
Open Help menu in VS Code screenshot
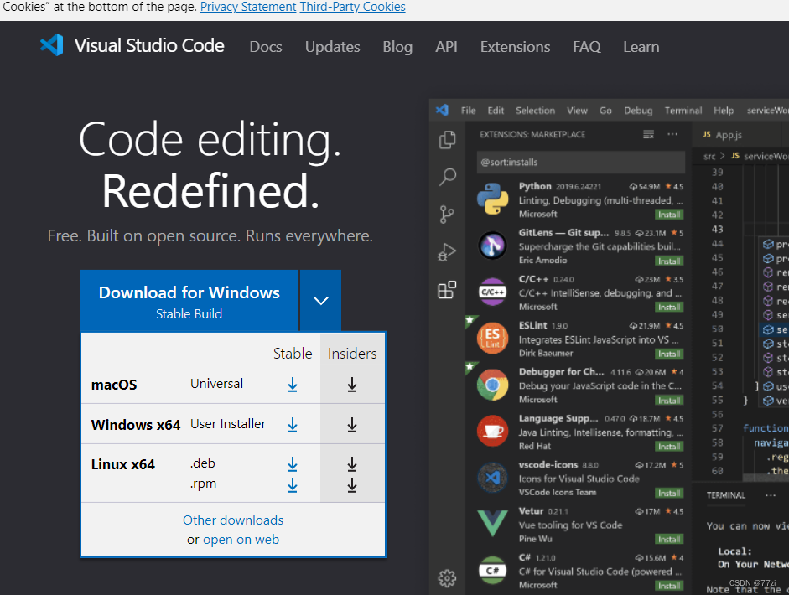(x=724, y=110)
